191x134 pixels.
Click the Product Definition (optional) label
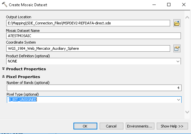point(28,56)
